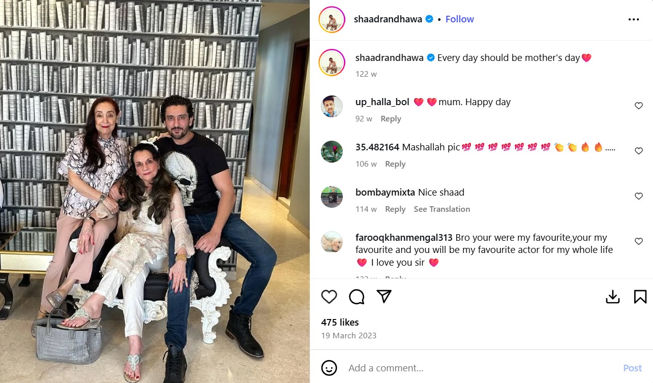Open the comment bubble icon
This screenshot has width=653, height=383.
click(357, 297)
